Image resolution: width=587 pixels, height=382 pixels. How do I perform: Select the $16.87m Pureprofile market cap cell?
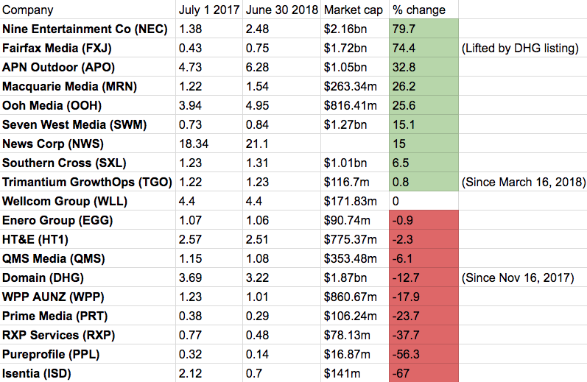tap(355, 354)
